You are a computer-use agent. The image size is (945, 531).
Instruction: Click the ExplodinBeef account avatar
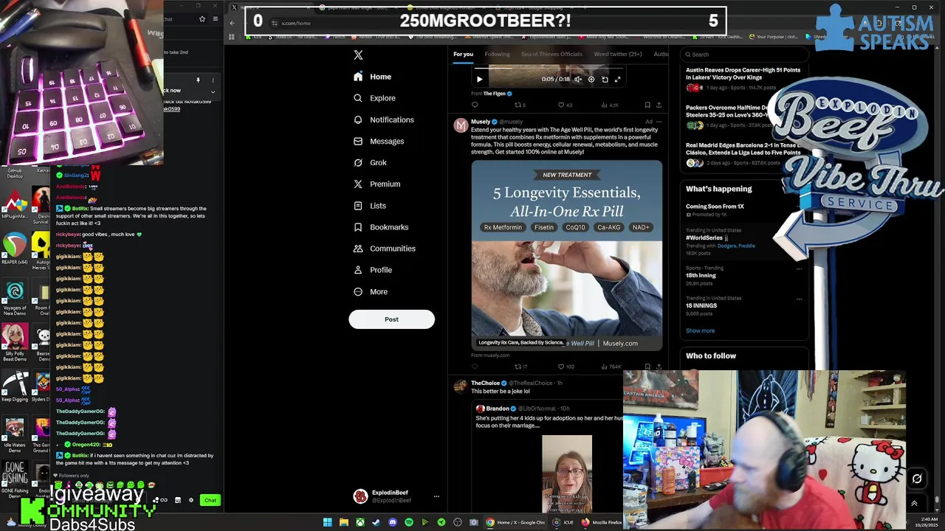click(360, 496)
